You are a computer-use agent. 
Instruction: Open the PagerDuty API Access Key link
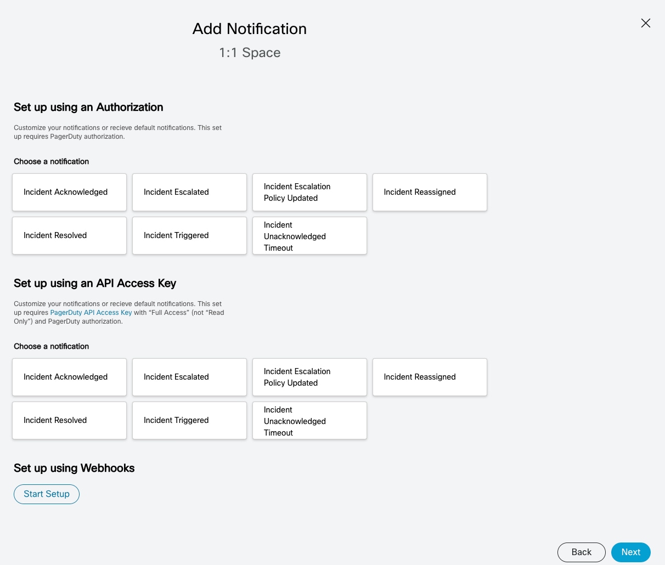[x=91, y=312]
